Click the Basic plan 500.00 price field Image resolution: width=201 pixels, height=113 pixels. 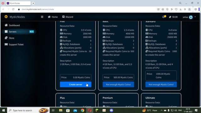pyautogui.click(x=118, y=78)
